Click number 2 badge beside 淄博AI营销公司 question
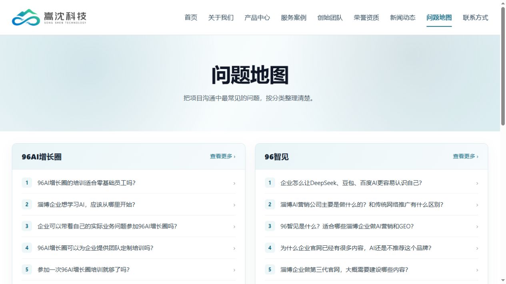This screenshot has height=284, width=506. (270, 205)
